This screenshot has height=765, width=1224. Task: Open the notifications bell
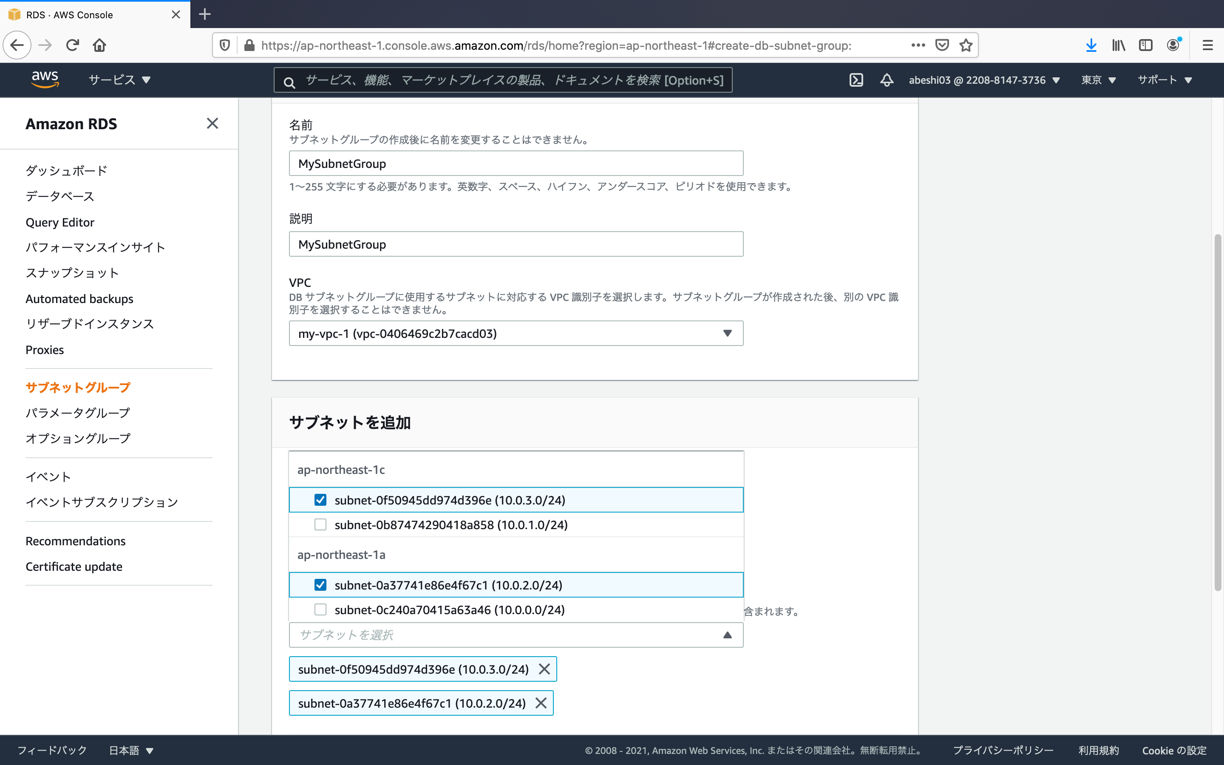pyautogui.click(x=886, y=80)
